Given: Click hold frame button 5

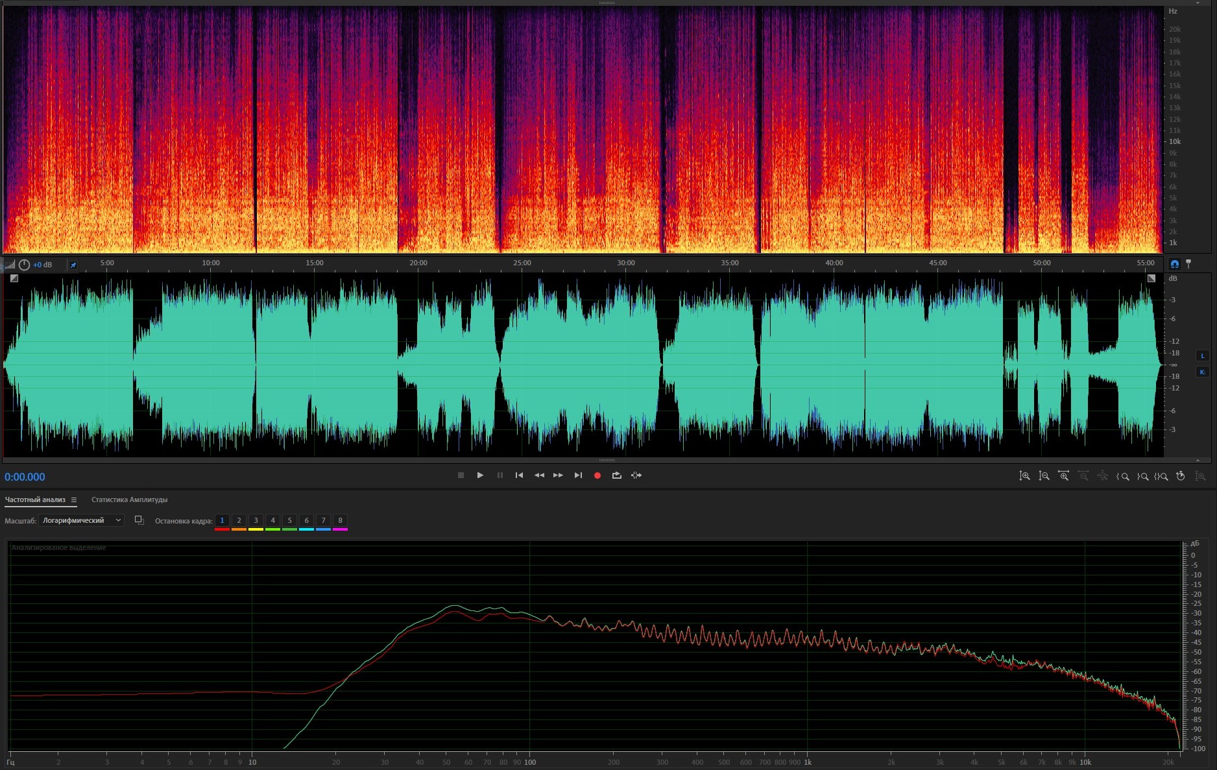Looking at the screenshot, I should pos(289,520).
